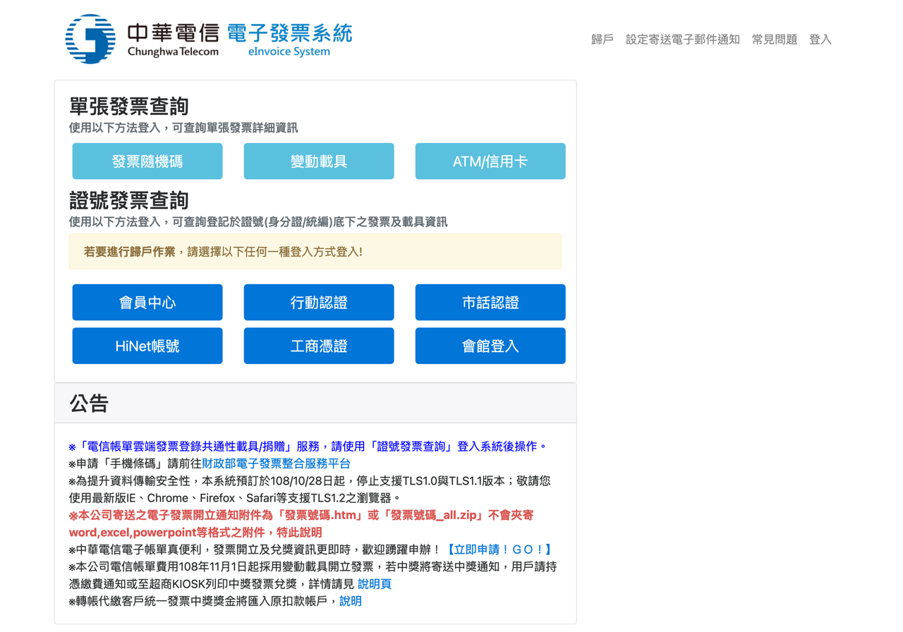Open the 說明頁 link
The width and height of the screenshot is (903, 632).
(374, 584)
